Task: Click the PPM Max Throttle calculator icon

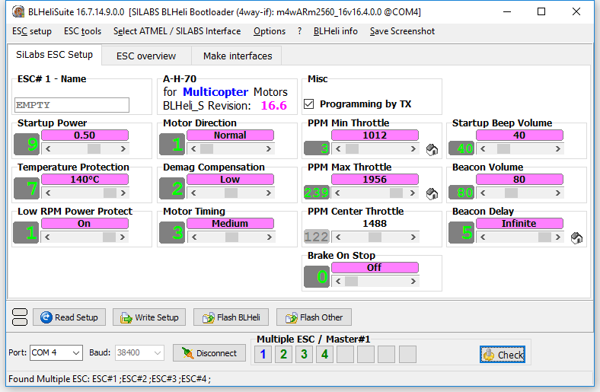Action: coord(432,193)
